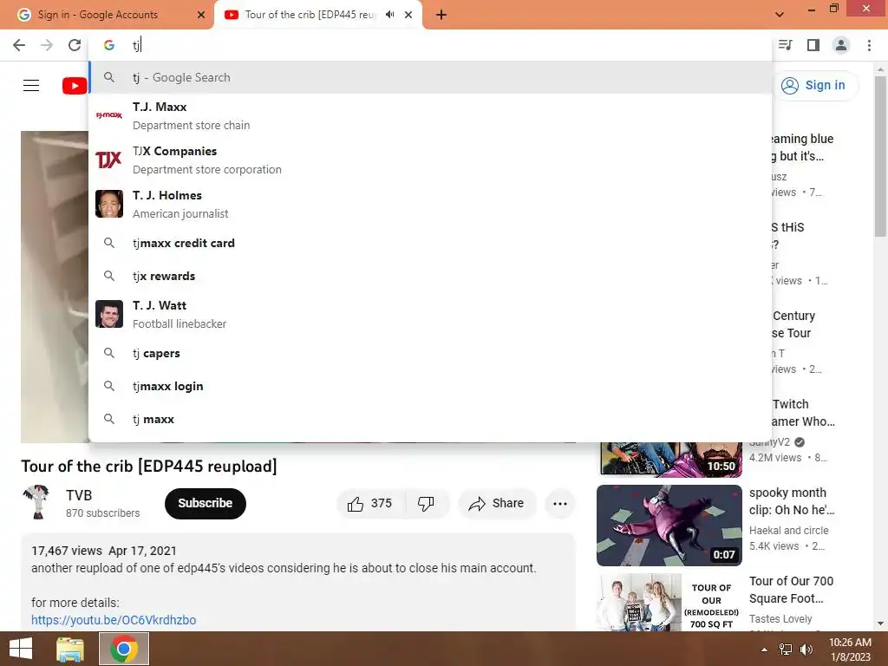Select 'tj - Google Search' suggestion
This screenshot has height=666, width=888.
(x=430, y=77)
